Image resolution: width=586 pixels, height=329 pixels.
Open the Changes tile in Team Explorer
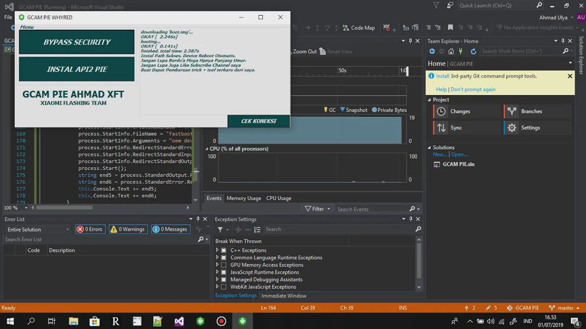pyautogui.click(x=467, y=111)
